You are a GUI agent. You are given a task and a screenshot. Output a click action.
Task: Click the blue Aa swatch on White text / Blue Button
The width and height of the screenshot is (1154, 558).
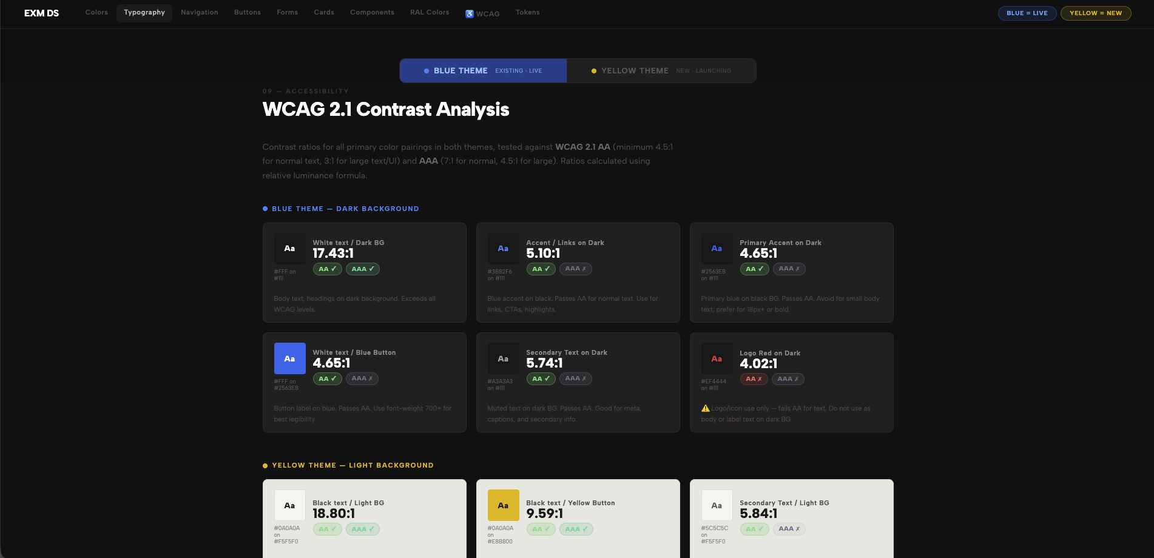(289, 358)
